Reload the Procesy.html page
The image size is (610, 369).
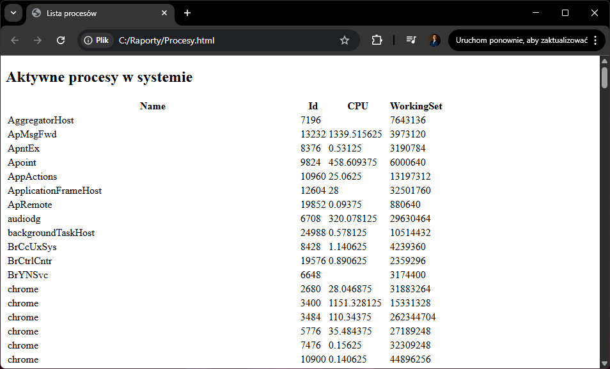point(61,40)
